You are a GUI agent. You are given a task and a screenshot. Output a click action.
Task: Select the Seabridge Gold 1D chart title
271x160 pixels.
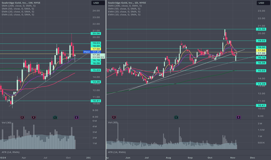[x=127, y=3]
